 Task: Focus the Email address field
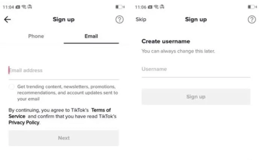64,70
